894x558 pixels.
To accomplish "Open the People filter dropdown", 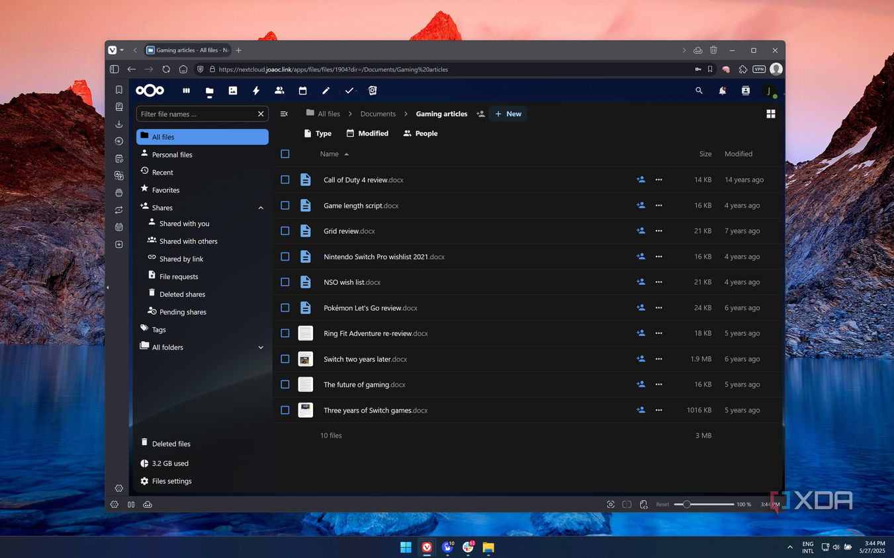I will point(420,134).
